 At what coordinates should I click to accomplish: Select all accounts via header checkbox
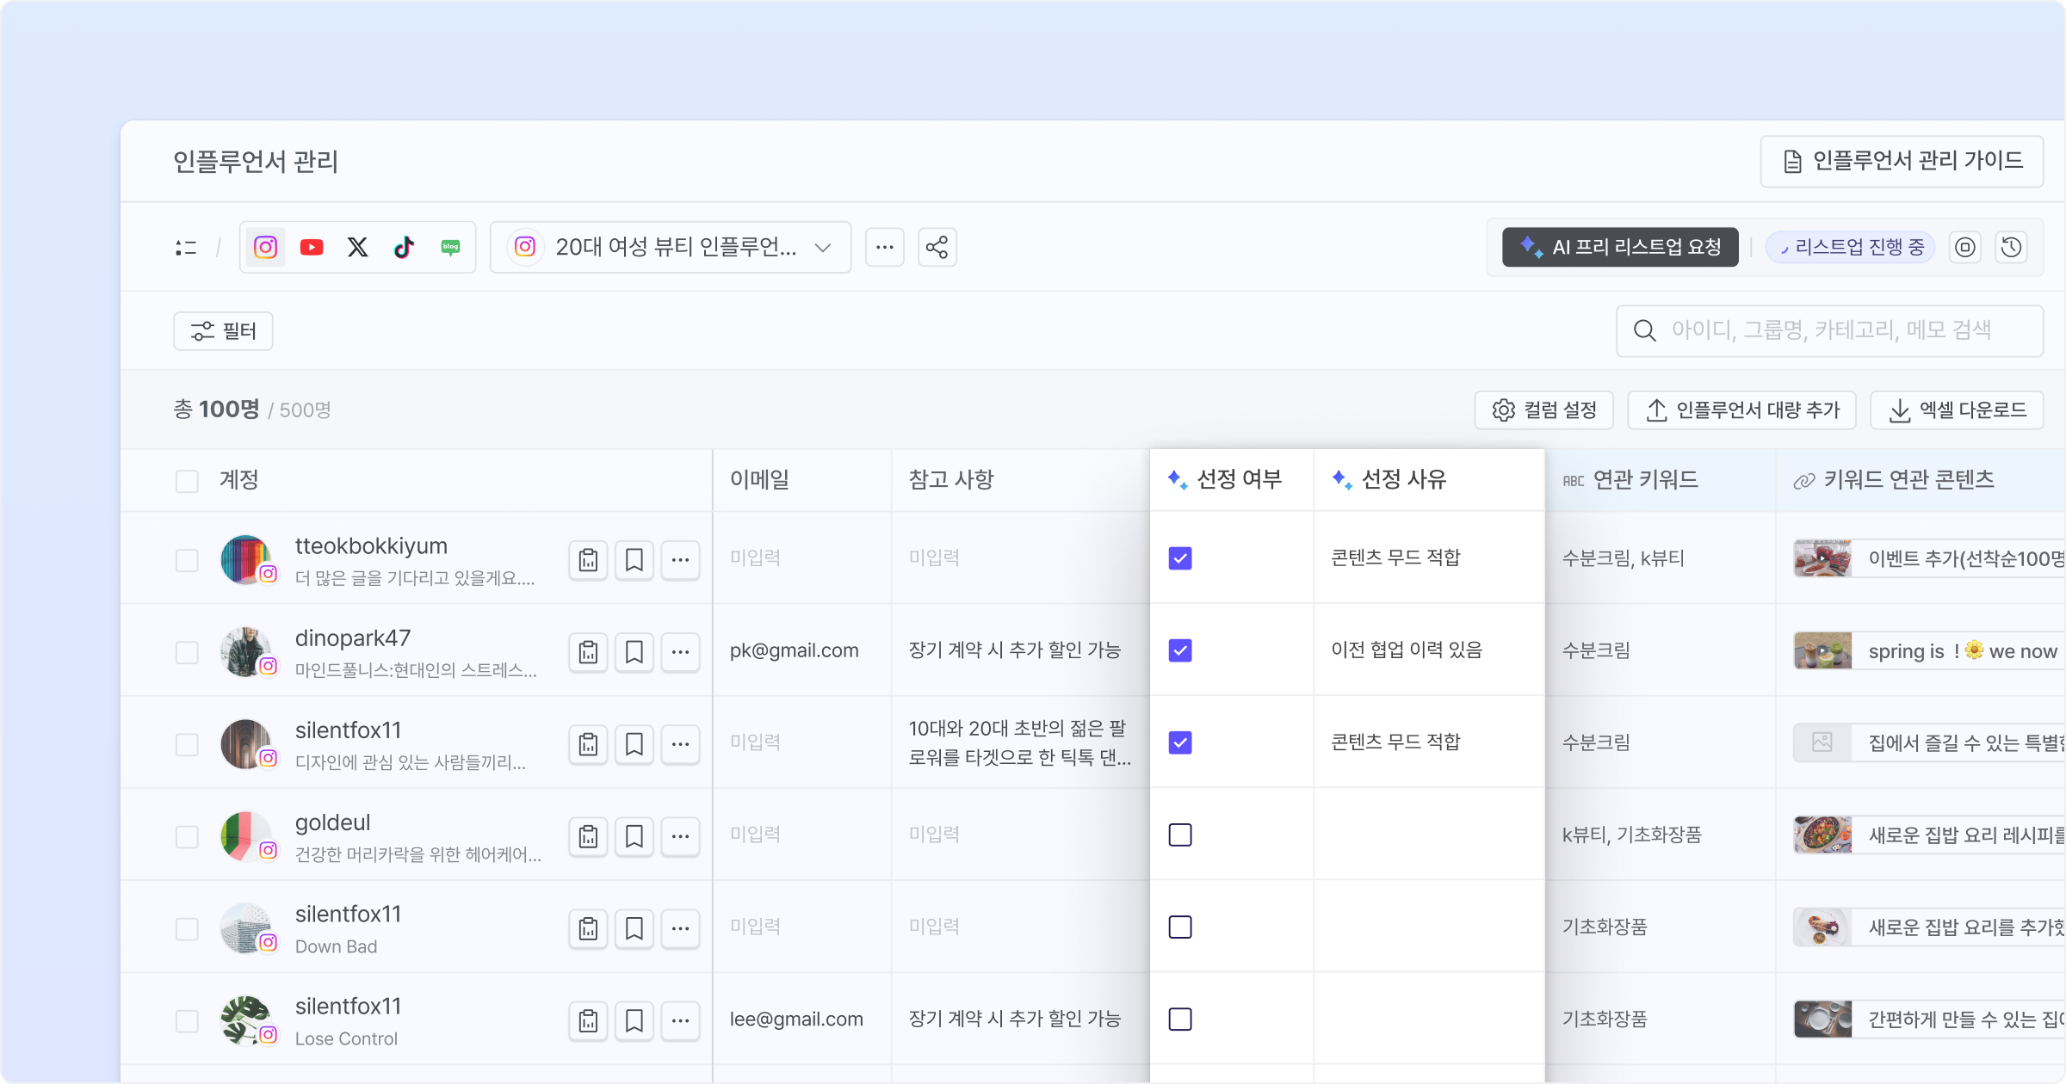coord(187,481)
